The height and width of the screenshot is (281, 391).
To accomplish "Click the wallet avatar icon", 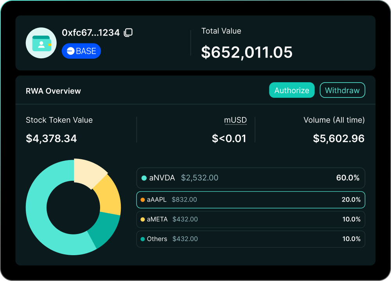I will (41, 43).
